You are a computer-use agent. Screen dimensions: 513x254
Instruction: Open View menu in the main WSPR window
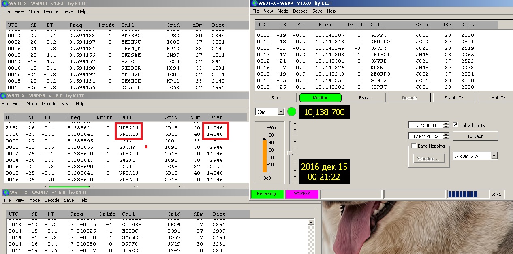(x=269, y=11)
